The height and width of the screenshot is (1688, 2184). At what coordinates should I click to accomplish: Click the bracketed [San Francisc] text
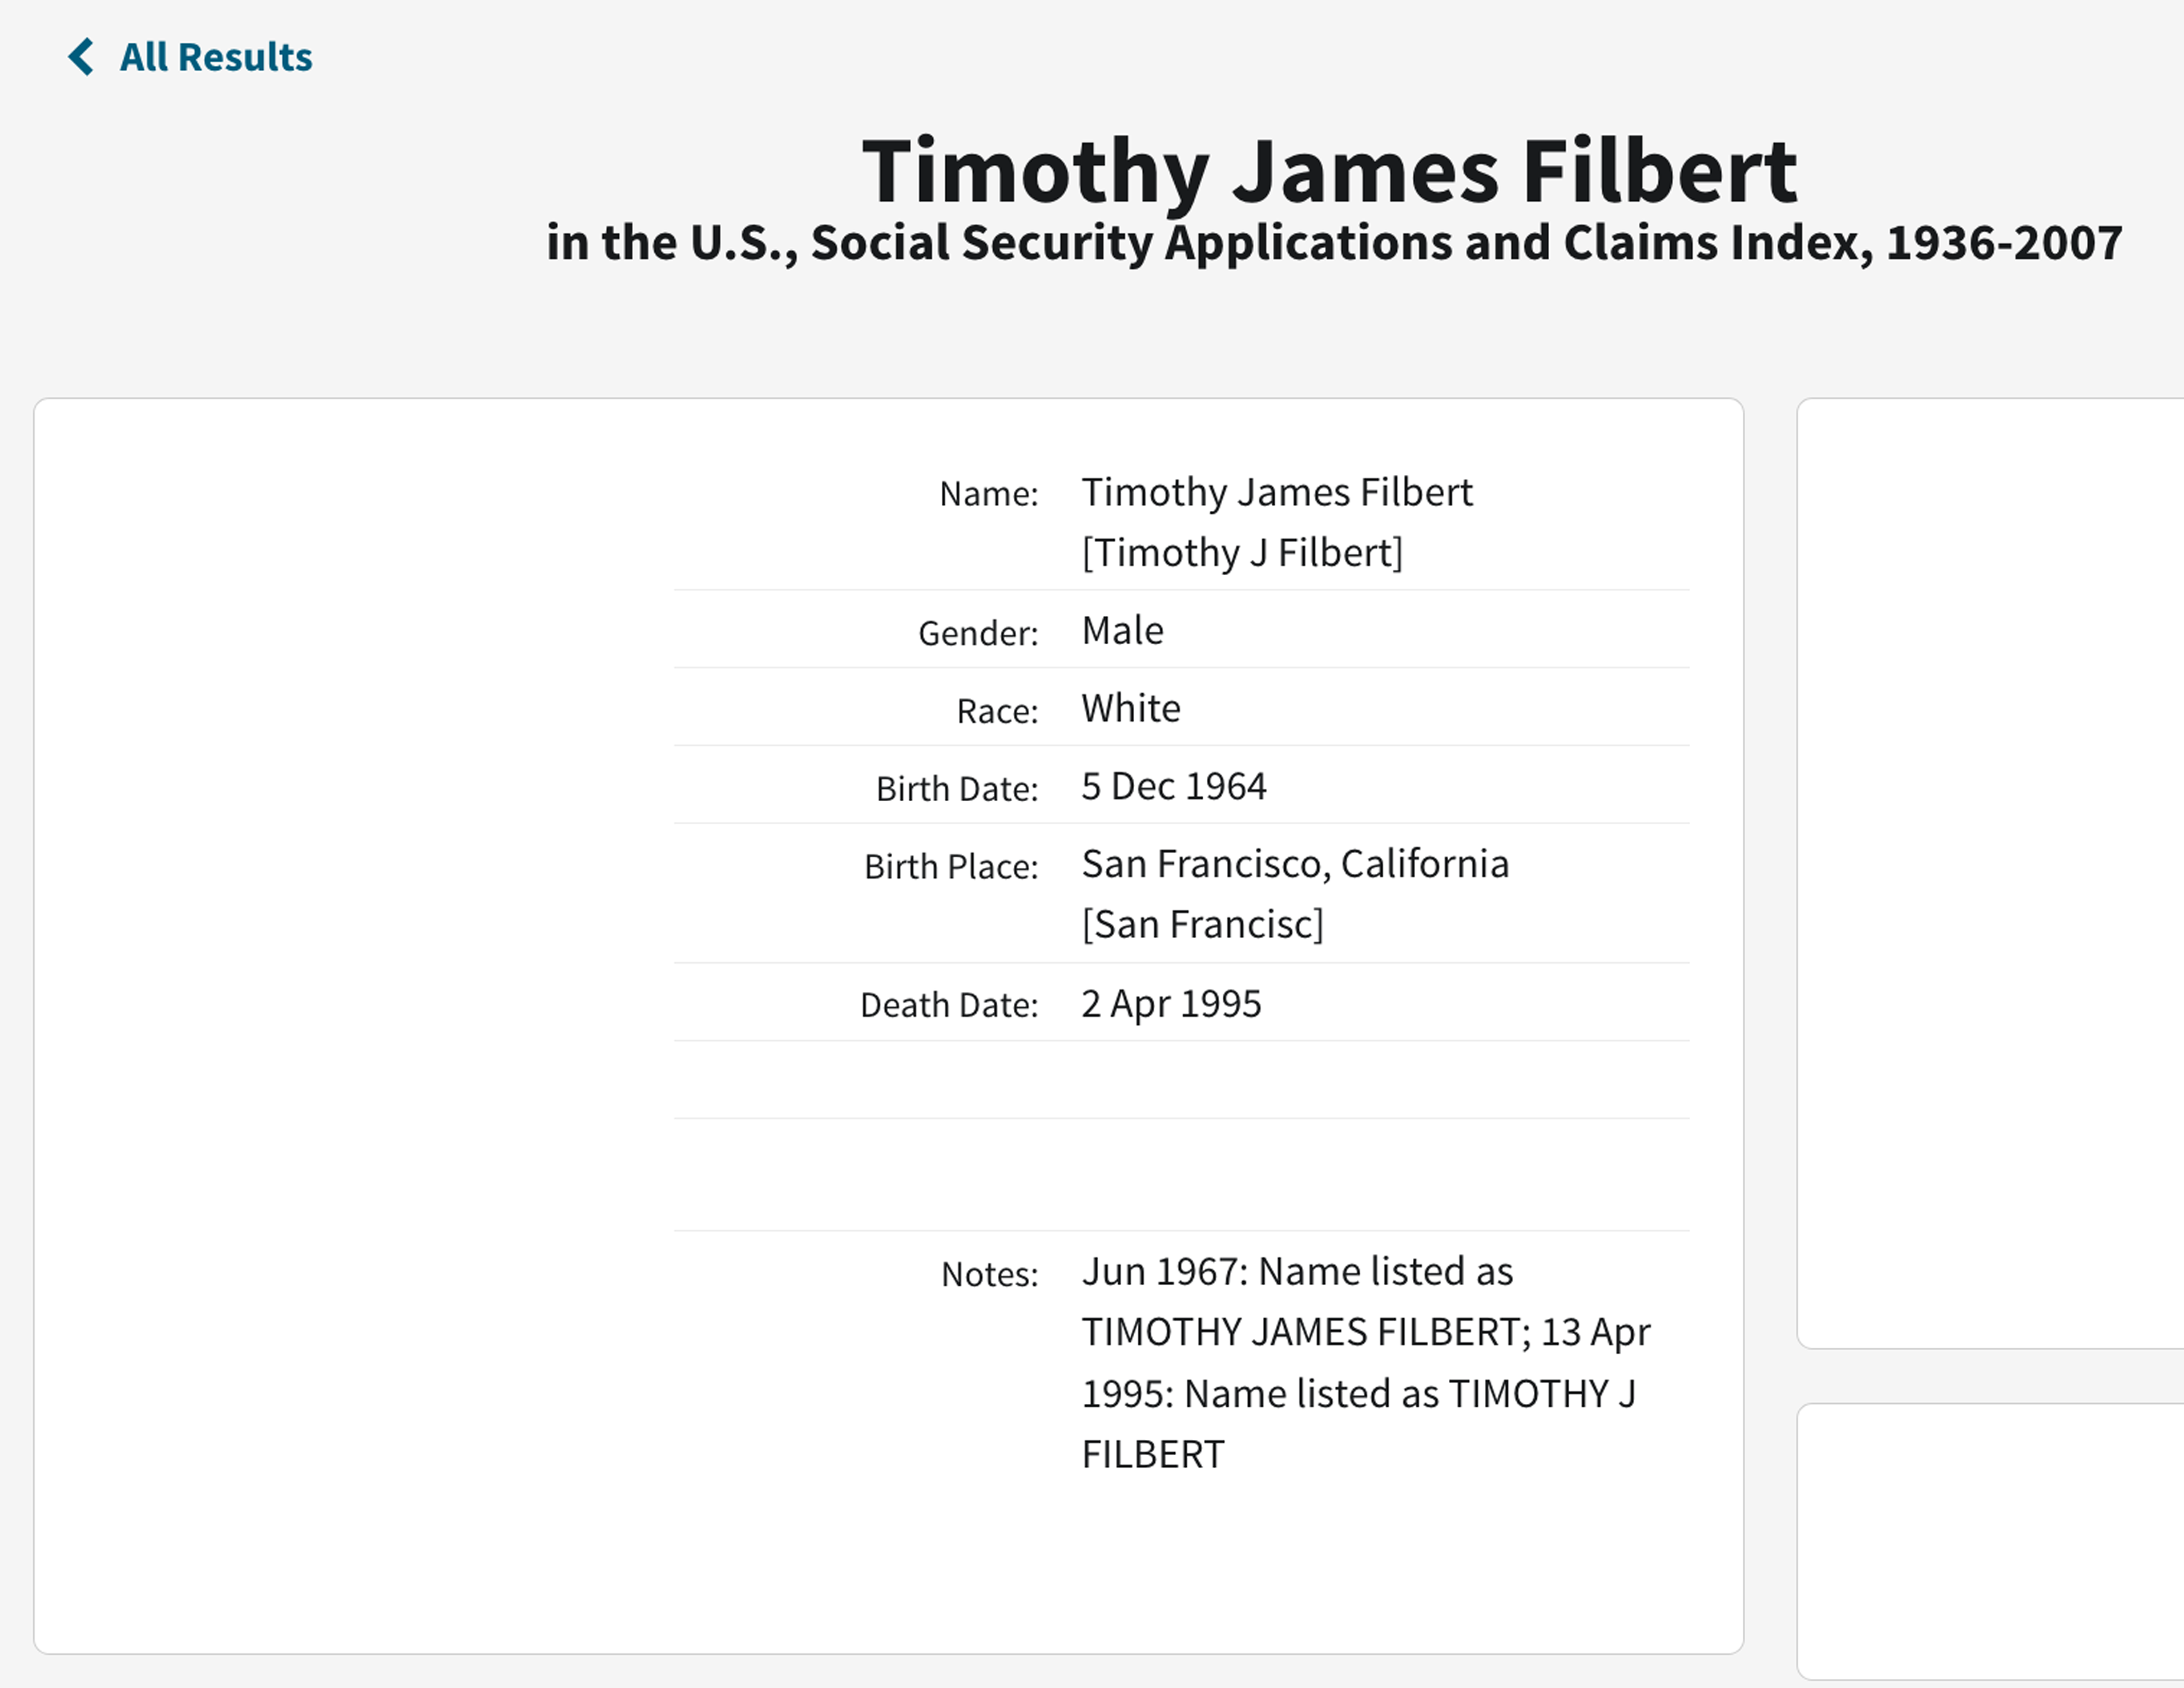point(1202,924)
